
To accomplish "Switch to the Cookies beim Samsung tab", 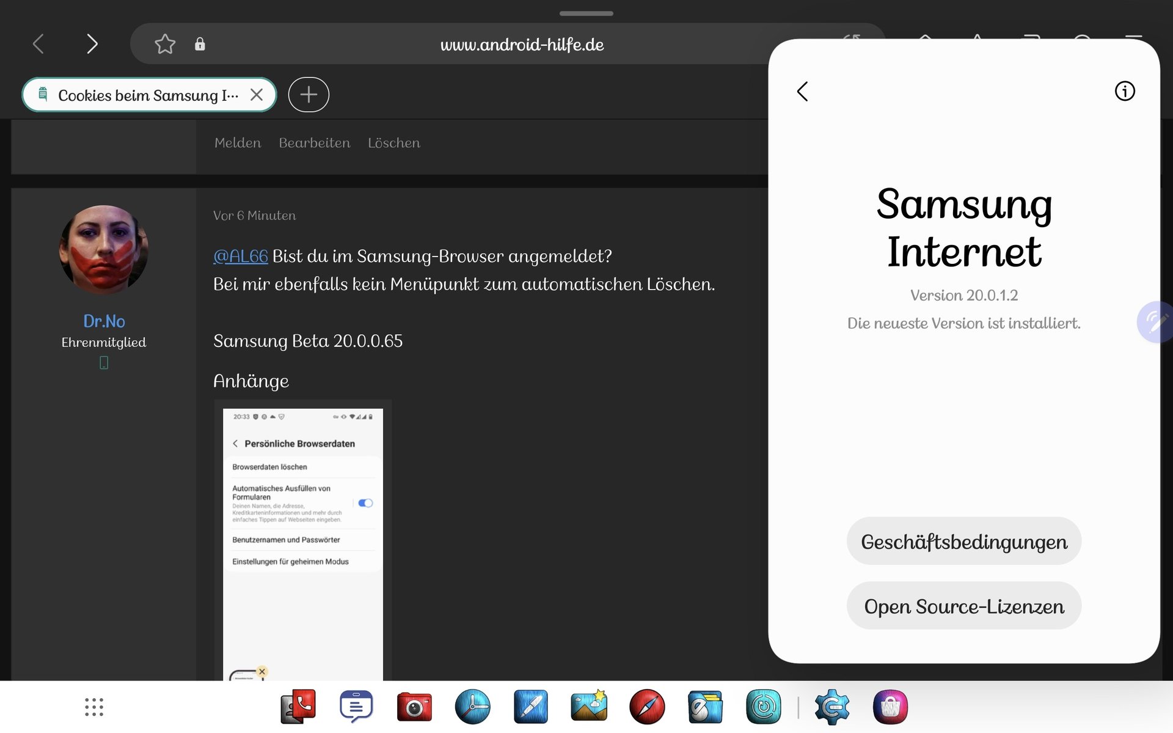I will 148,95.
